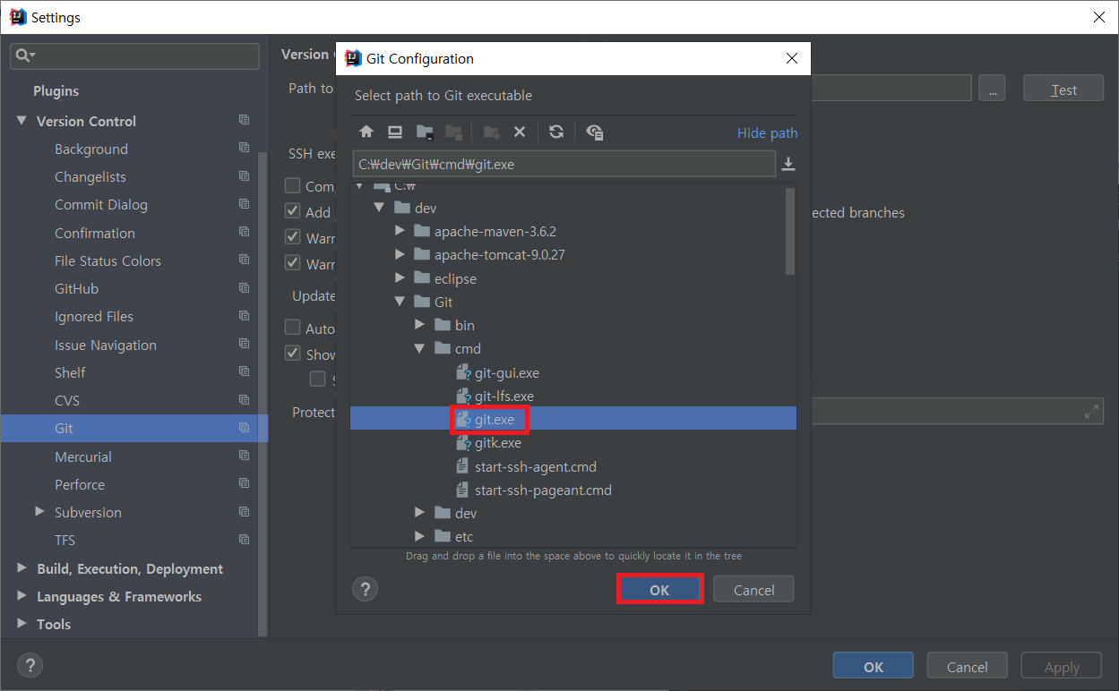Collapse the Git folder in tree
This screenshot has width=1119, height=691.
coord(400,302)
